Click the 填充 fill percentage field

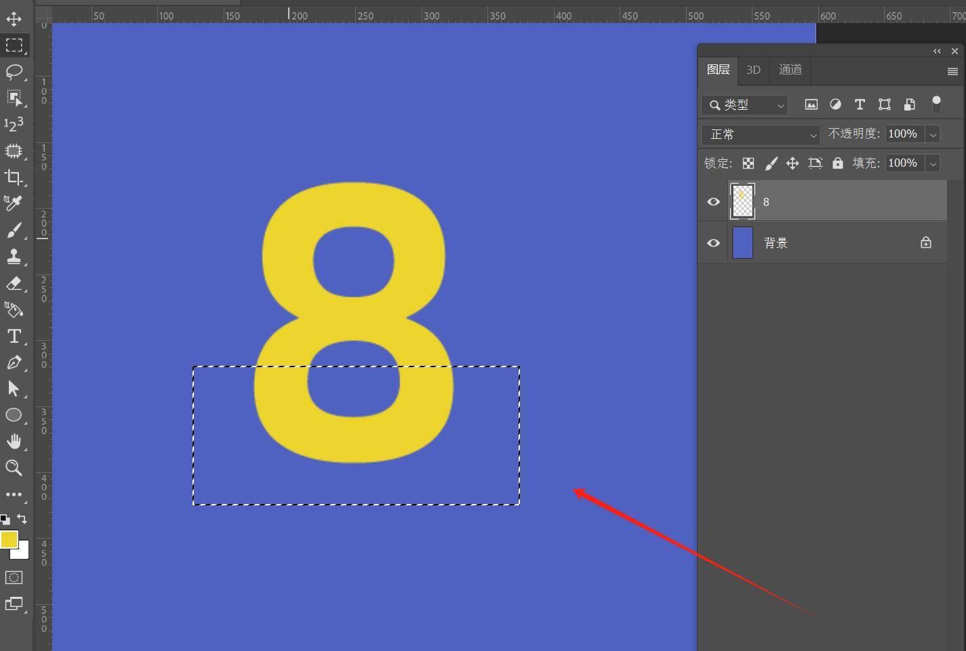[x=903, y=163]
